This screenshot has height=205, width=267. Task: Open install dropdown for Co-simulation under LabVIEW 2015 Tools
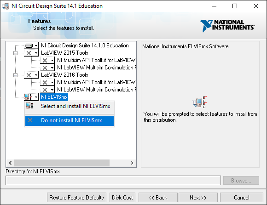coord(47,68)
